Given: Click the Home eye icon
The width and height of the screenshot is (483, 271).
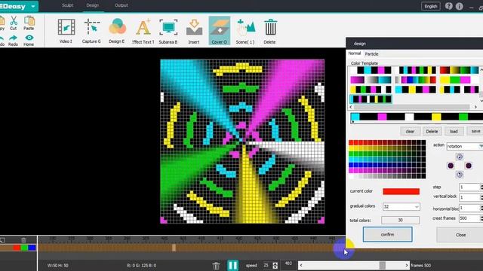Looking at the screenshot, I should [x=29, y=40].
